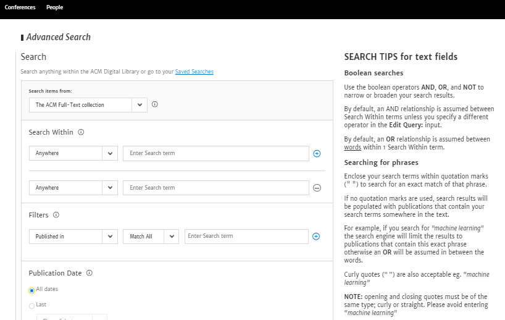Open the Conferences menu
The image size is (505, 320).
pyautogui.click(x=20, y=7)
